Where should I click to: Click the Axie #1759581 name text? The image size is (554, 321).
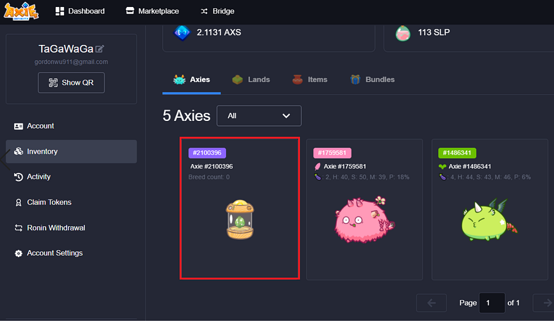345,167
